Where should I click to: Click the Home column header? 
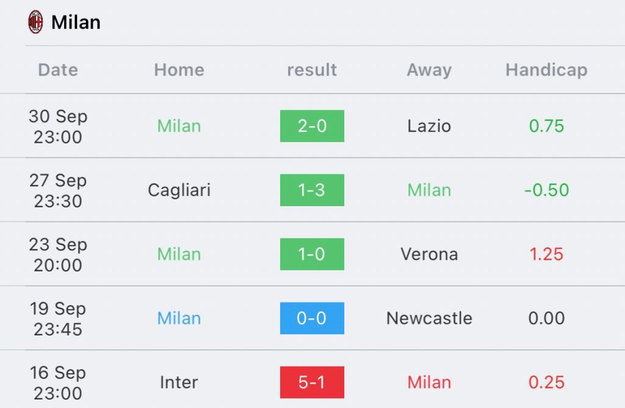[179, 70]
